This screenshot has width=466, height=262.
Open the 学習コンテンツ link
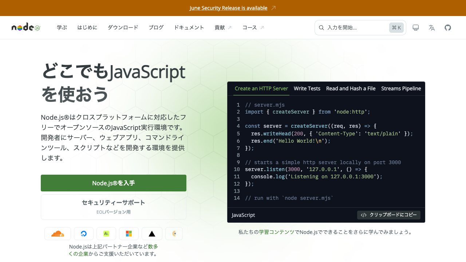click(x=277, y=232)
